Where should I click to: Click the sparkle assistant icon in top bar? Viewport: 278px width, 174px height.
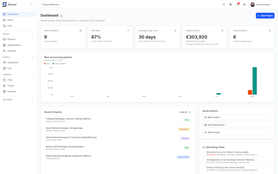(x=245, y=5)
